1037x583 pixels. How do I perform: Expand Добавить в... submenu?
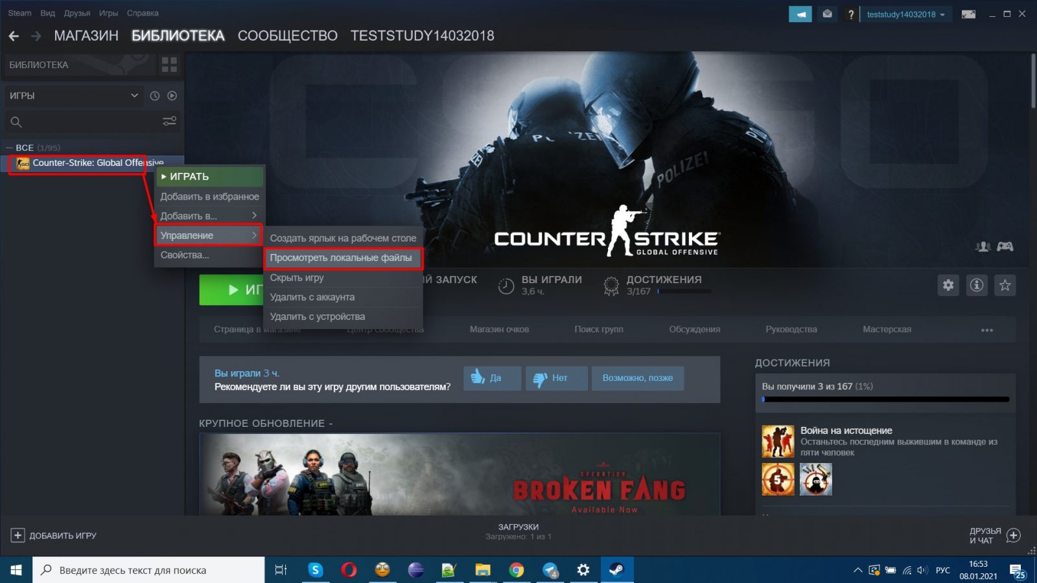(209, 216)
